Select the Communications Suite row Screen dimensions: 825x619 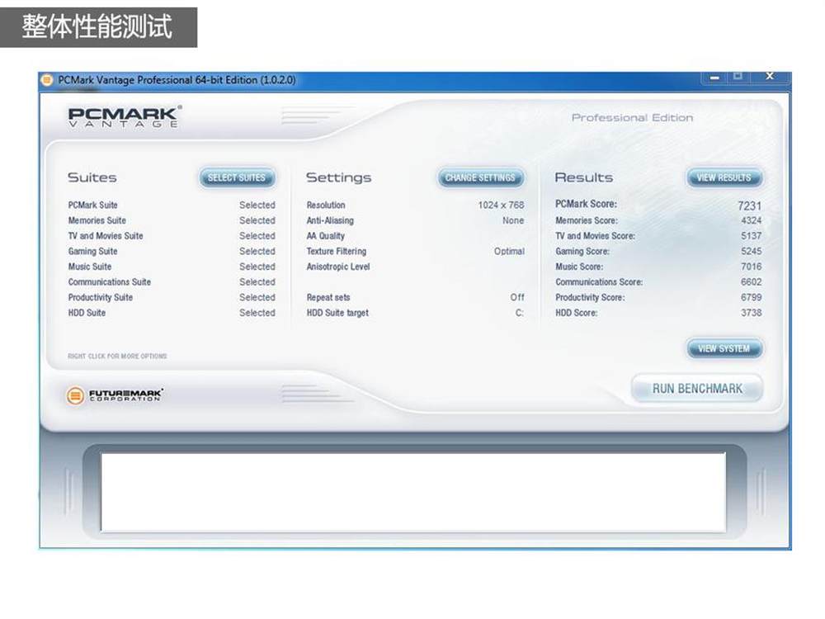tap(172, 282)
